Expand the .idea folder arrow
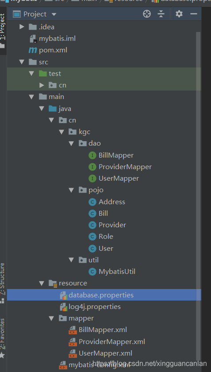 (x=22, y=27)
